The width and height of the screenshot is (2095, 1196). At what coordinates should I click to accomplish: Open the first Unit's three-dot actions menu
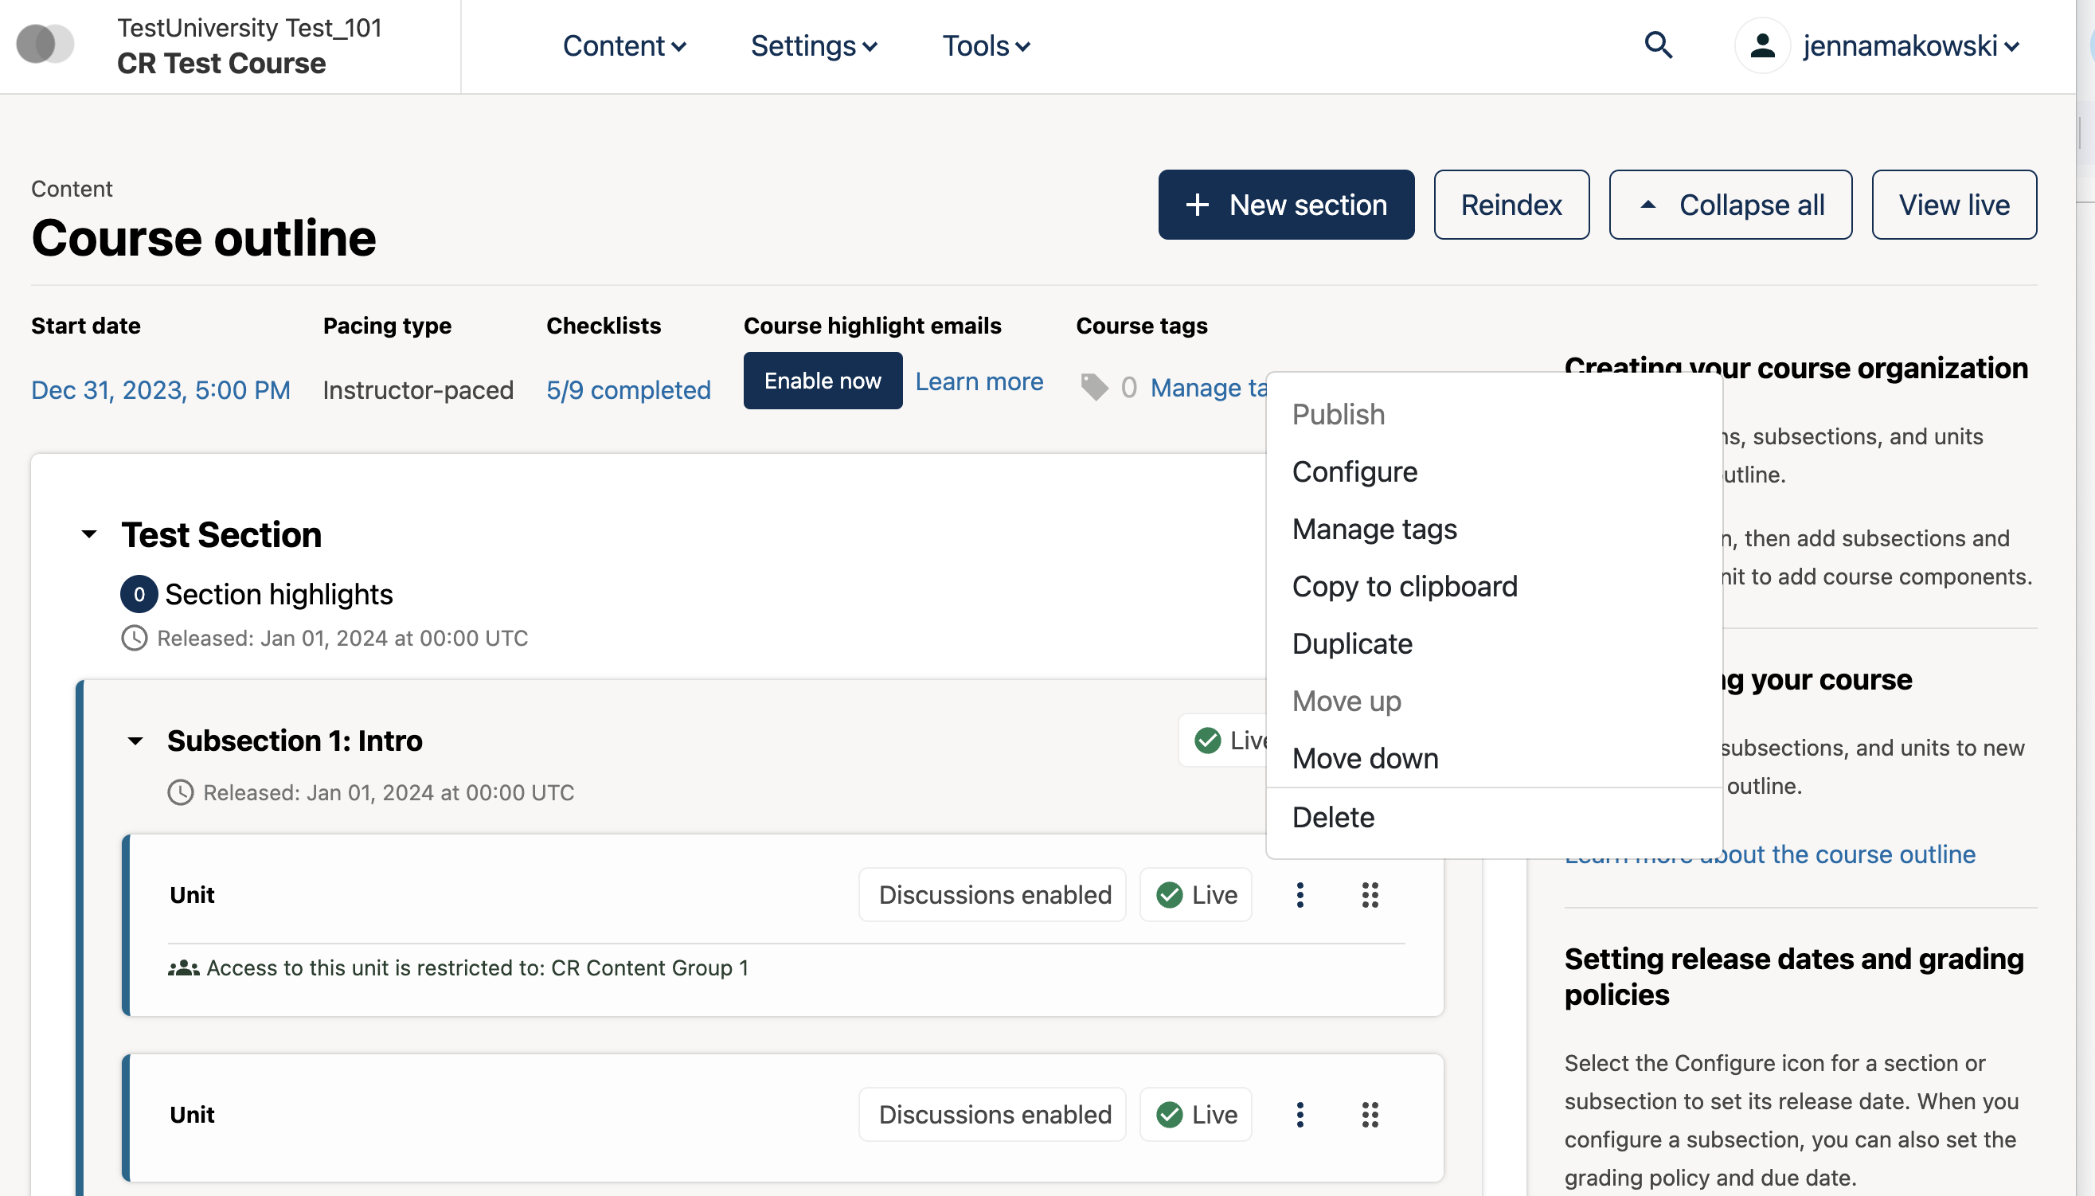point(1300,894)
